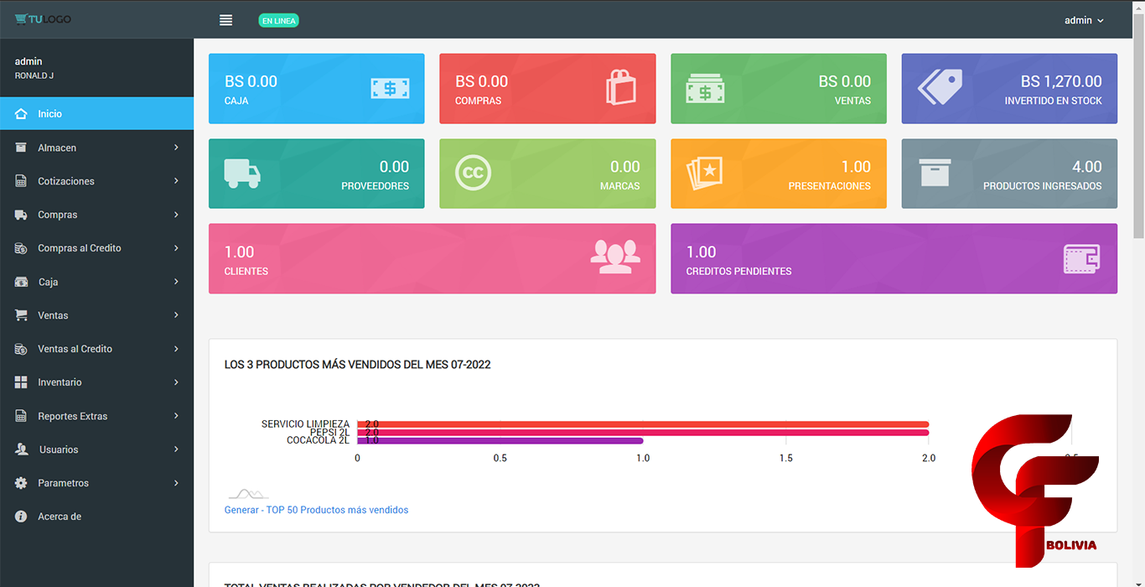Click the Invertido en Stock tag icon
This screenshot has height=587, width=1145.
939,87
